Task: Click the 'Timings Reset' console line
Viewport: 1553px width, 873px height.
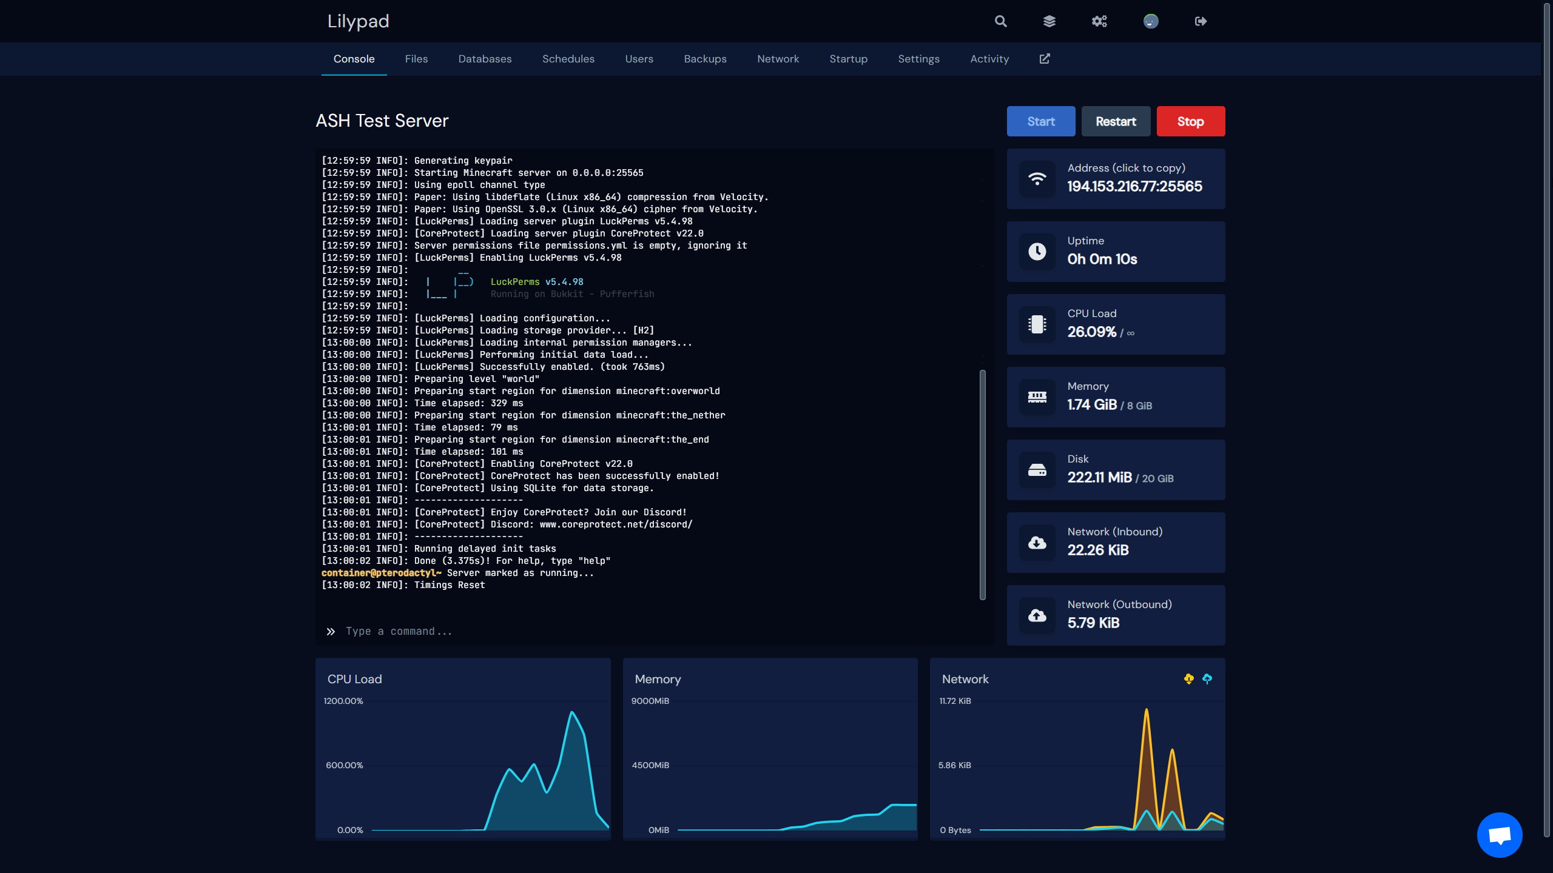Action: click(x=403, y=585)
